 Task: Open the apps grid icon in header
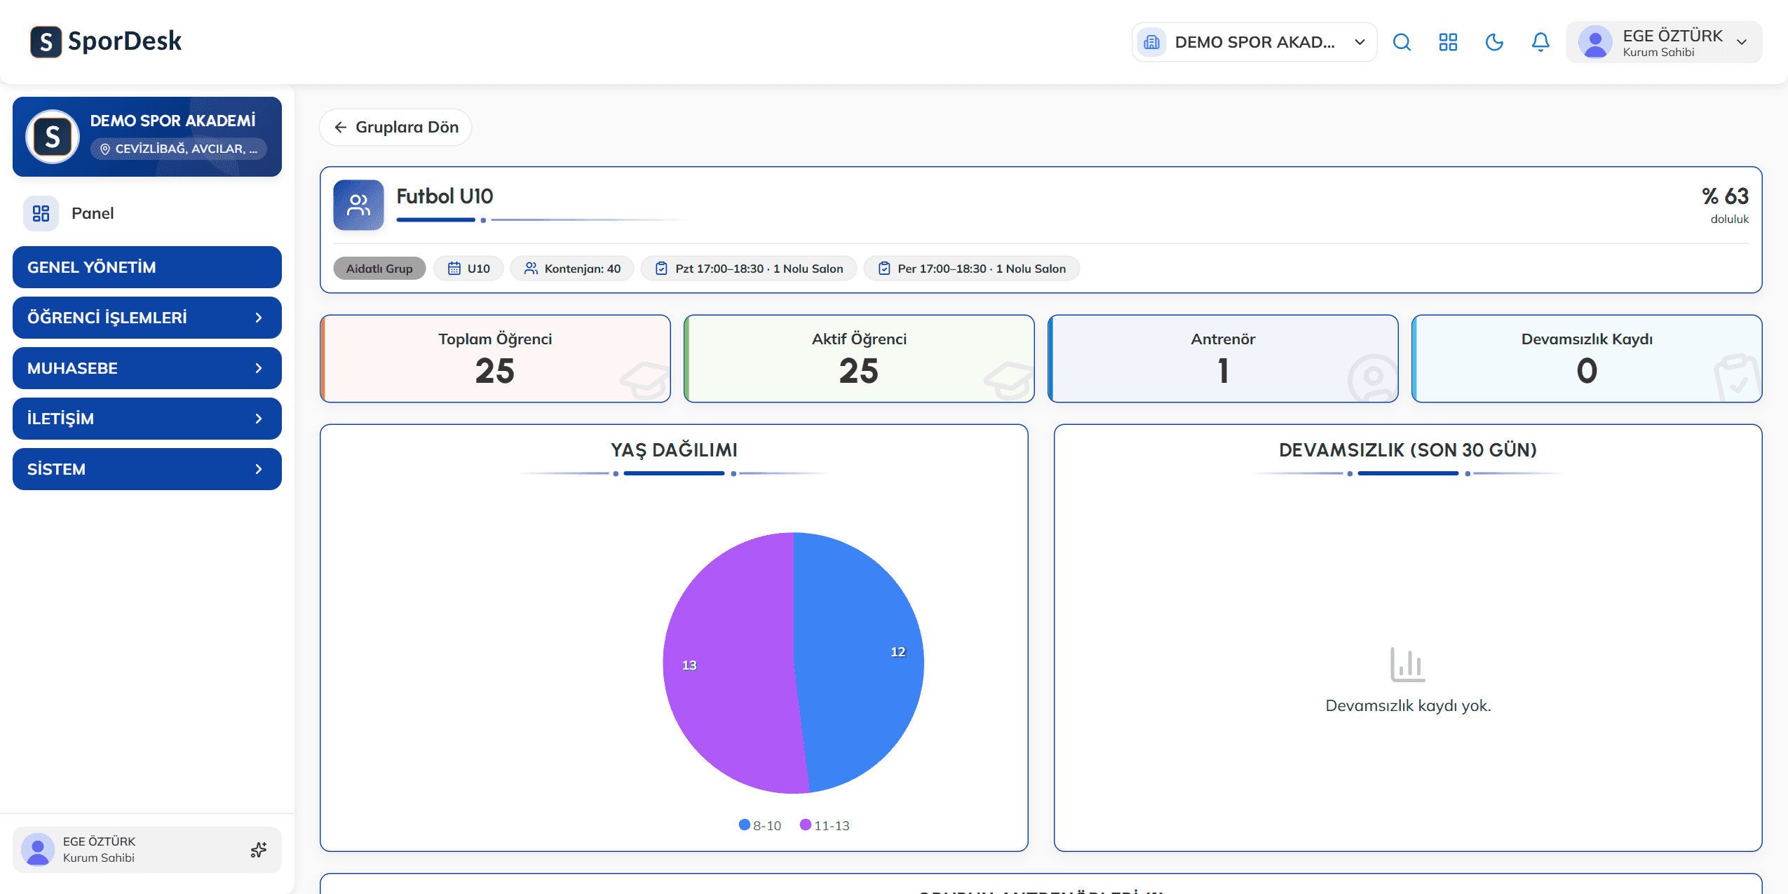coord(1448,42)
